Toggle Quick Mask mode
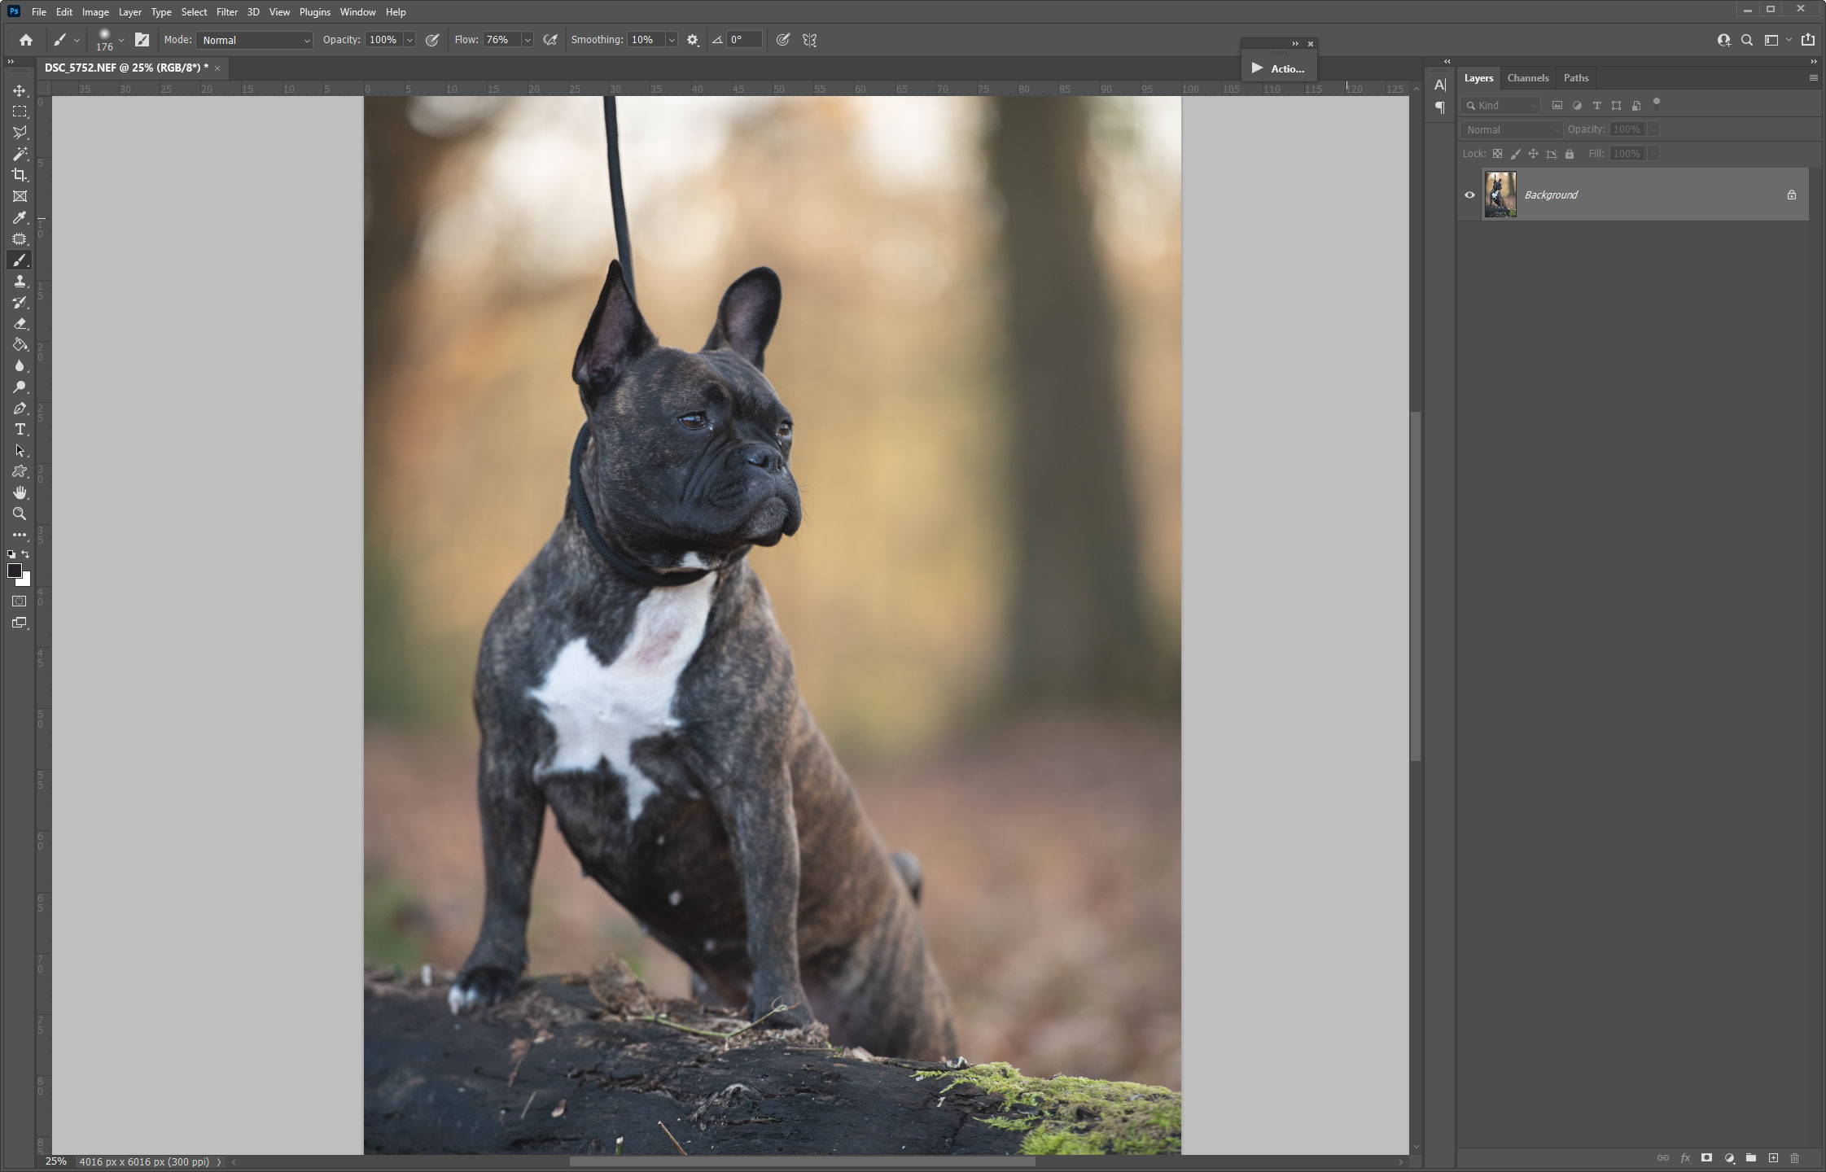 20,601
